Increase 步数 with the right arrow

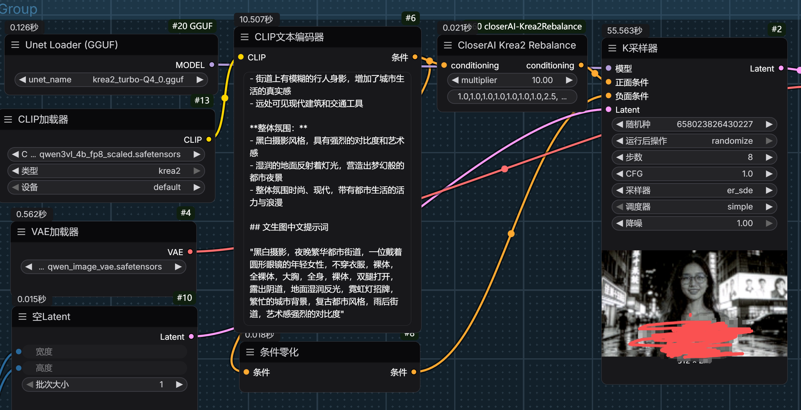click(x=769, y=157)
